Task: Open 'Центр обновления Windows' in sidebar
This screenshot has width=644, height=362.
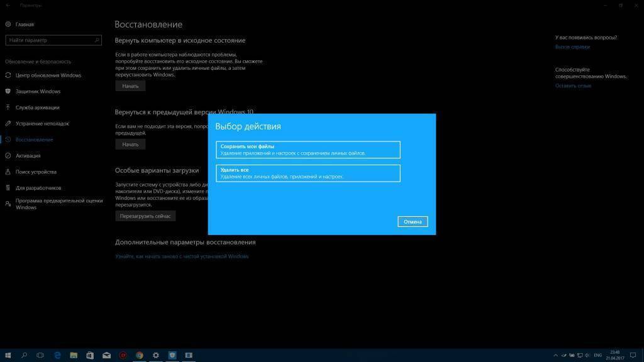Action: [x=48, y=75]
